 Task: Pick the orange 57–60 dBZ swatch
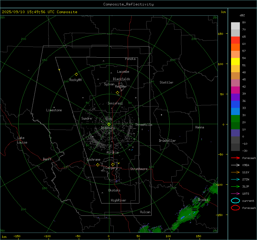click(x=235, y=47)
